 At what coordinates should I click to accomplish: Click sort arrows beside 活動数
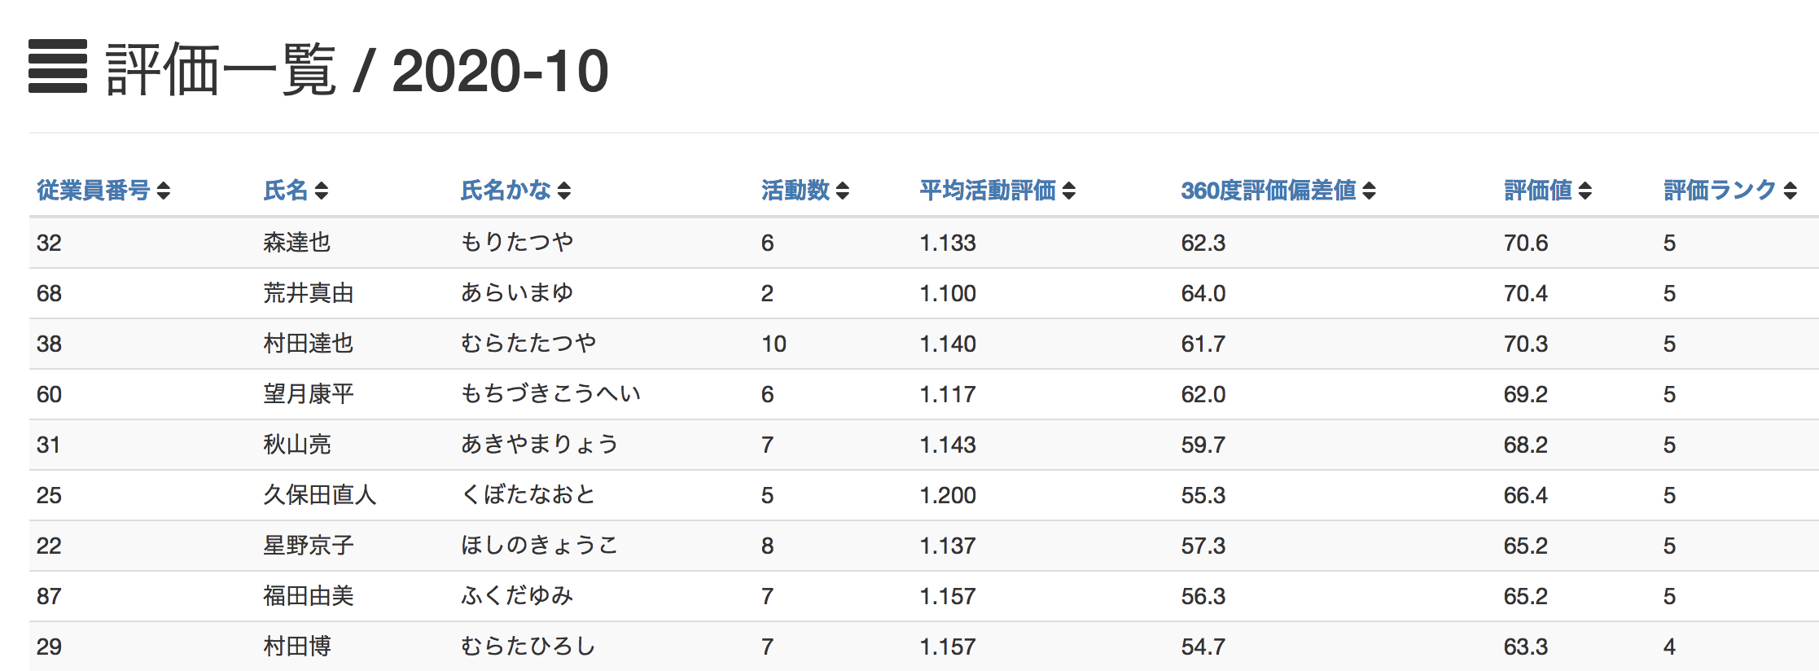[843, 191]
